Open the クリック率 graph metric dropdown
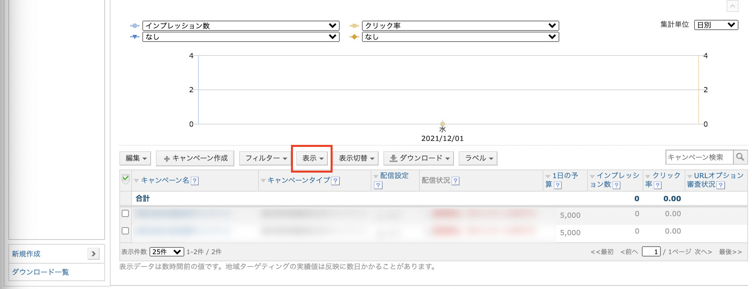This screenshot has width=752, height=289. point(460,26)
